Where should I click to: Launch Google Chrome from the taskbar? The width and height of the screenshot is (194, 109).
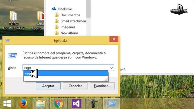pos(59,104)
